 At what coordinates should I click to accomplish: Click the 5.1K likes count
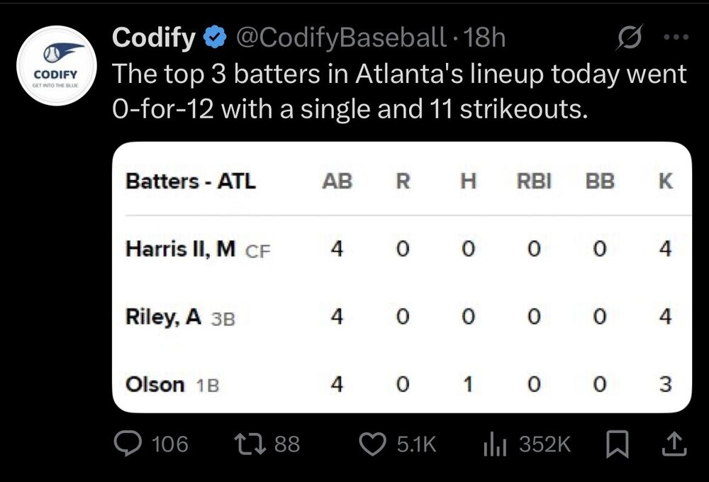416,444
